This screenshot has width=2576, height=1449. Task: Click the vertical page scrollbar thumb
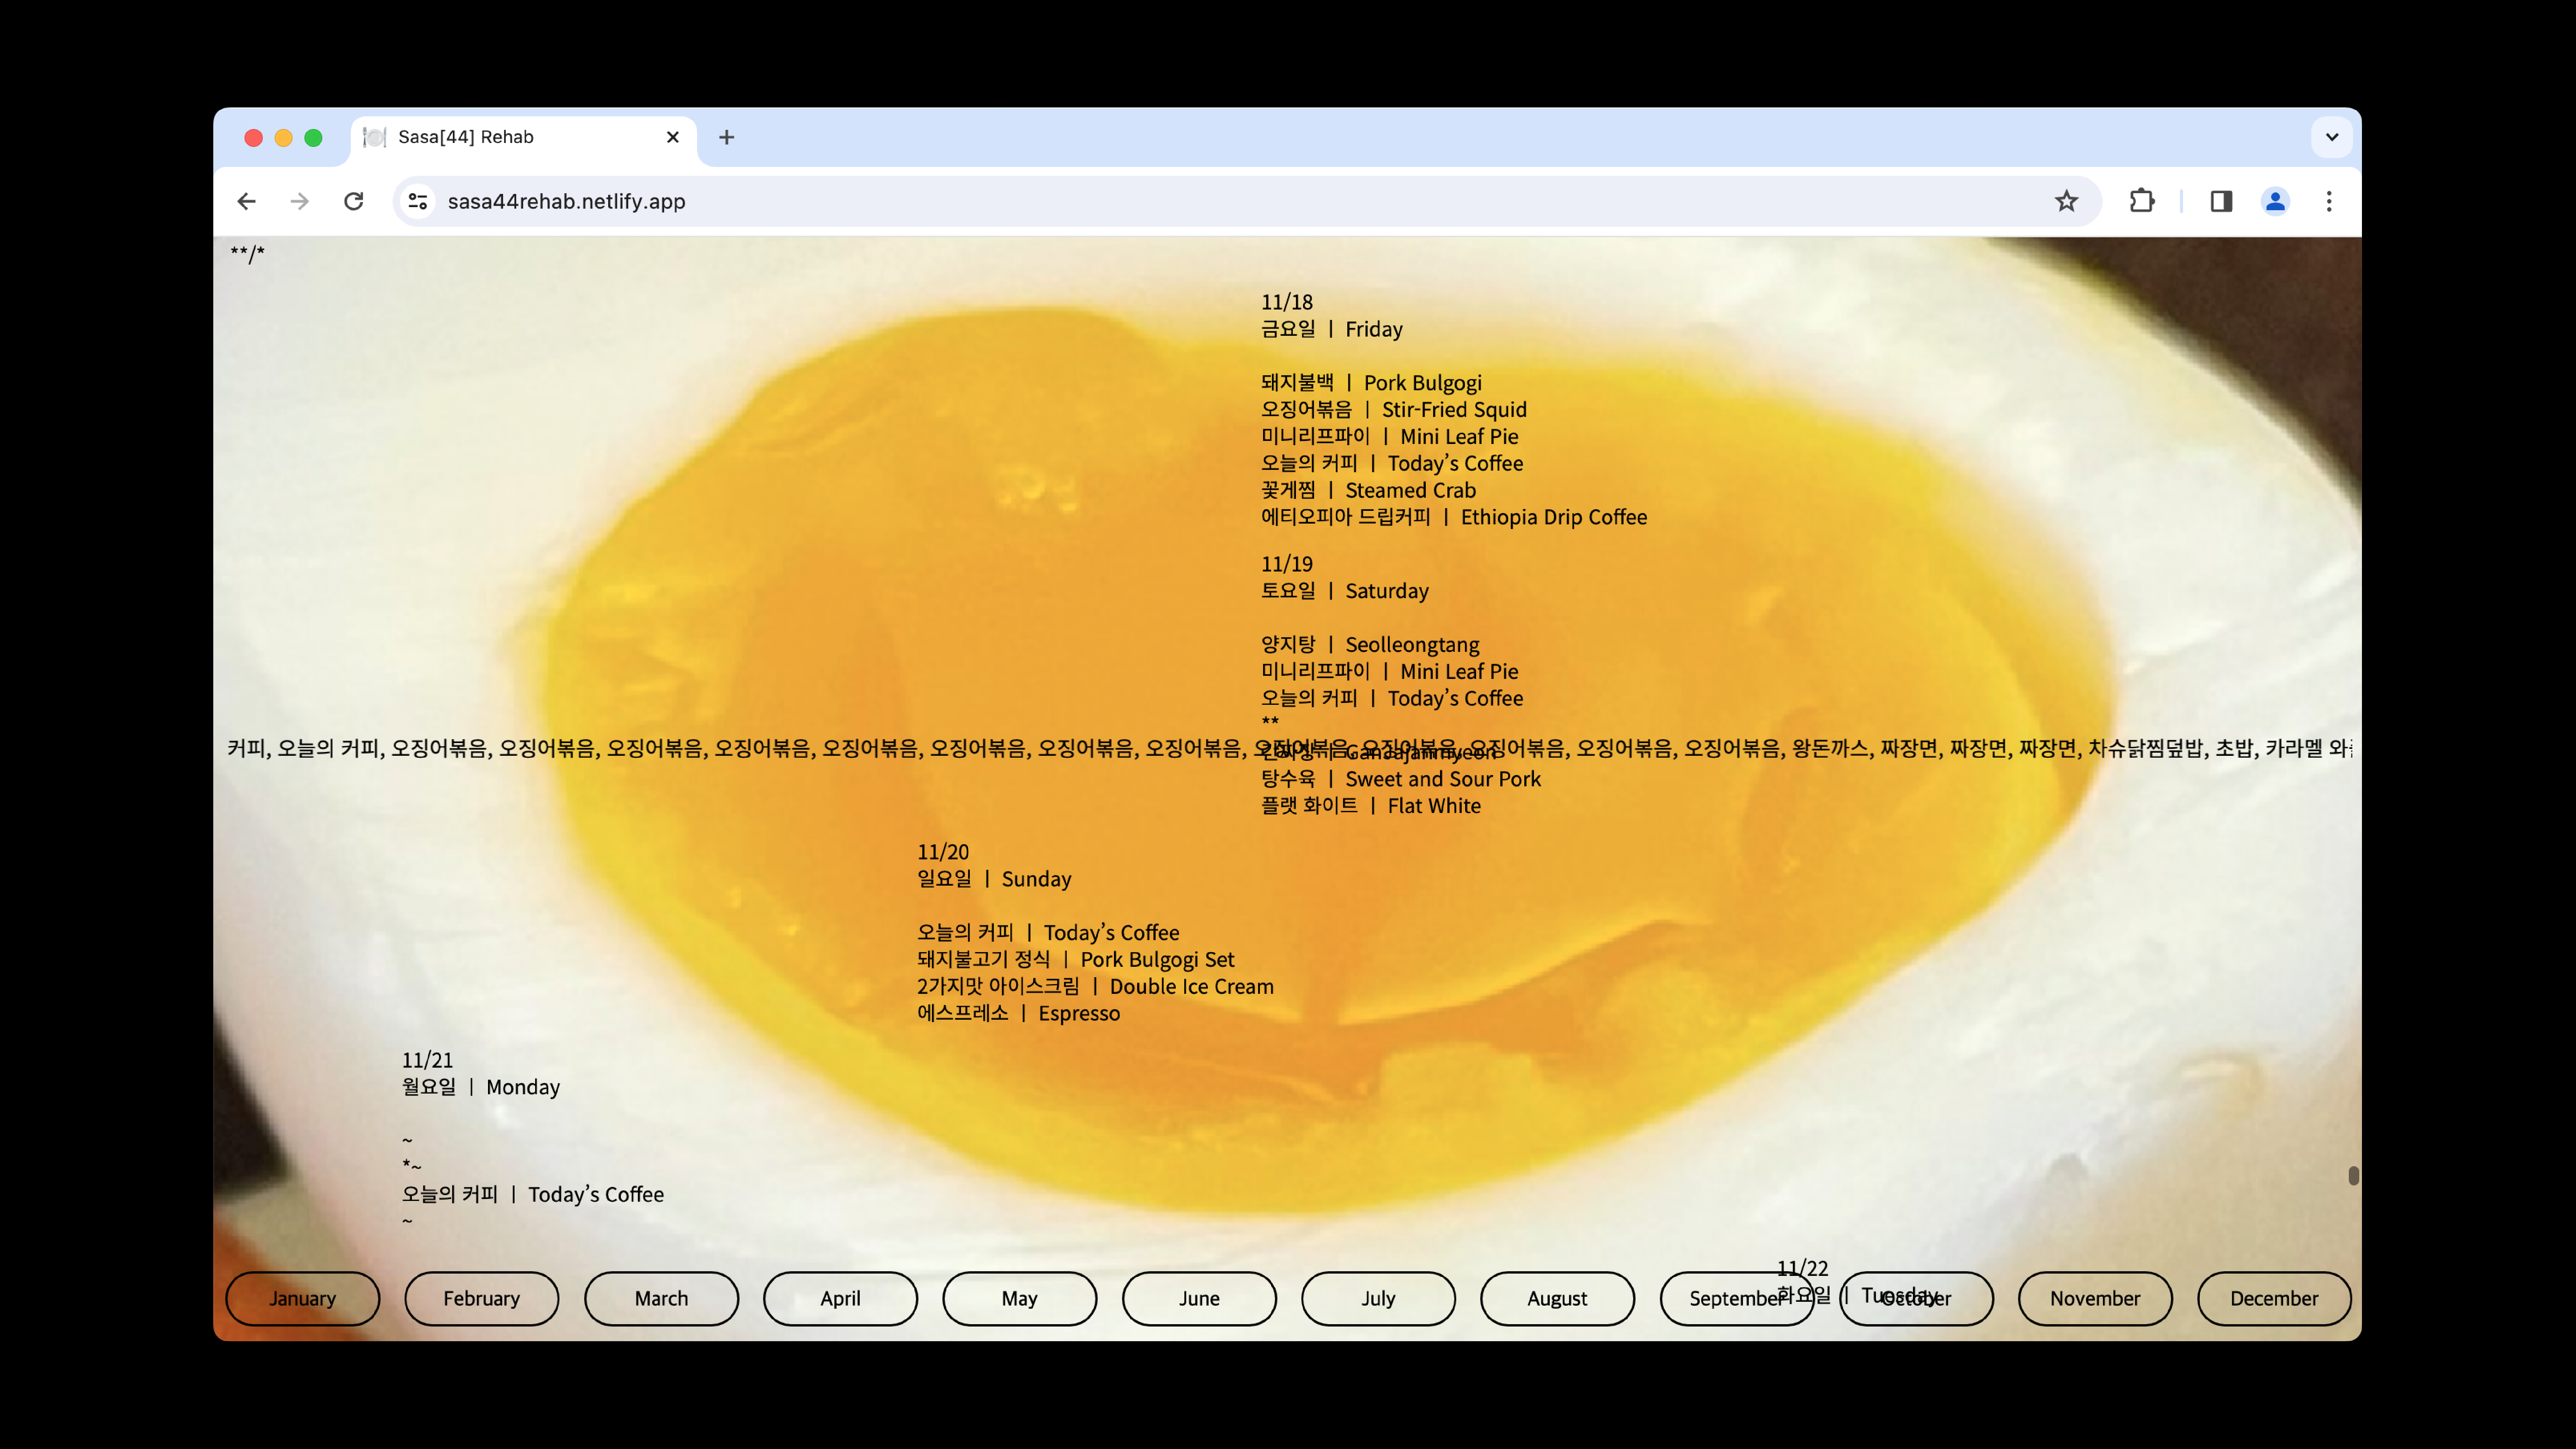click(x=2353, y=1175)
